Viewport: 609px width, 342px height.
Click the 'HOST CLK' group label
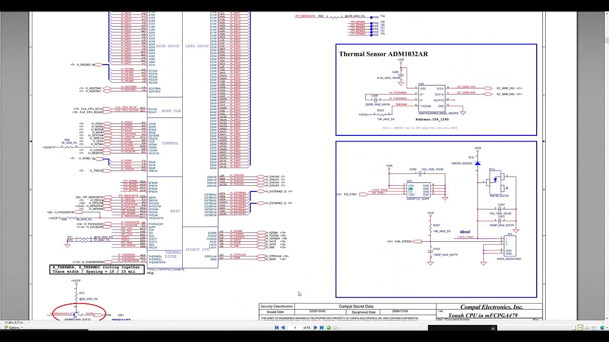[x=171, y=111]
